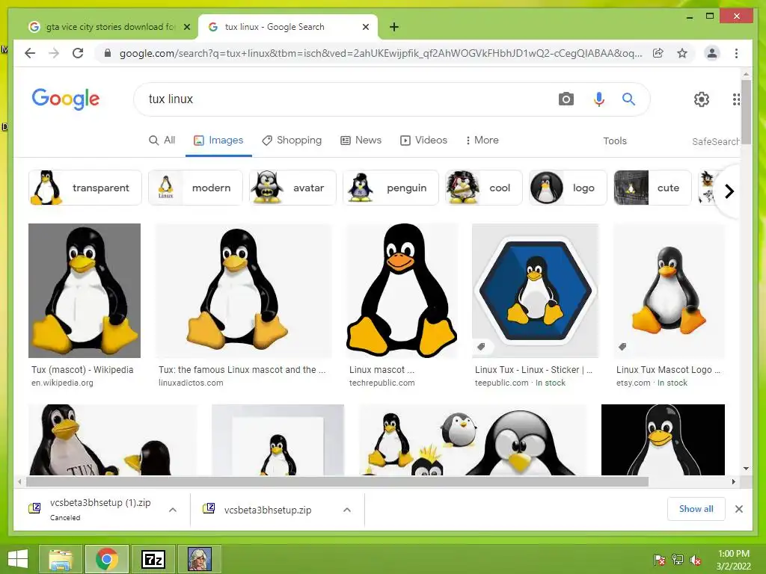Open File Explorer from the taskbar
766x574 pixels.
pos(61,559)
